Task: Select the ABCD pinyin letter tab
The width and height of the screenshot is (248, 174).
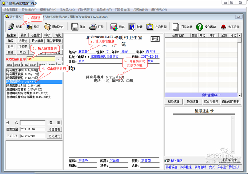Action: pos(10,65)
